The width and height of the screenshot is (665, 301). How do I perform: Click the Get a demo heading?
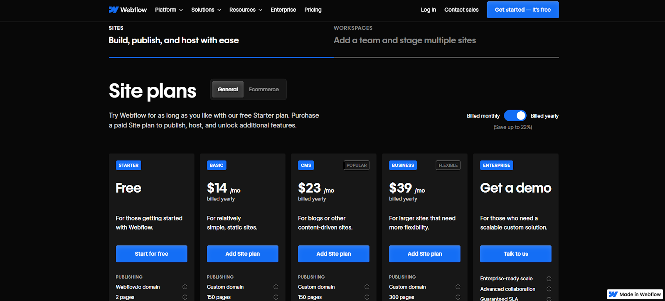point(516,188)
